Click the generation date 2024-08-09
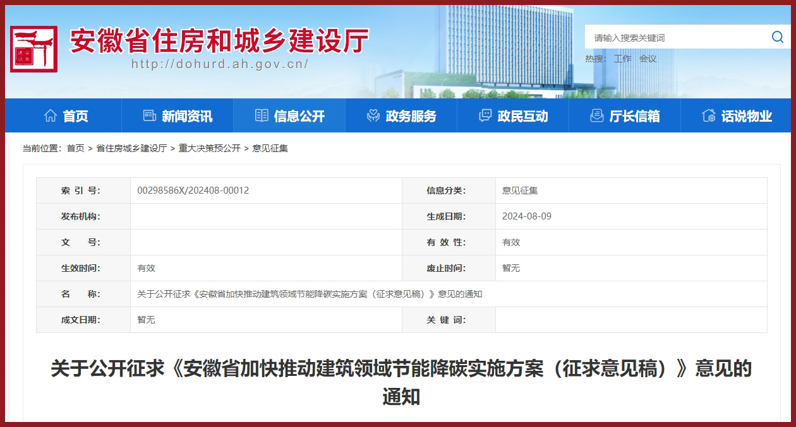 [527, 216]
